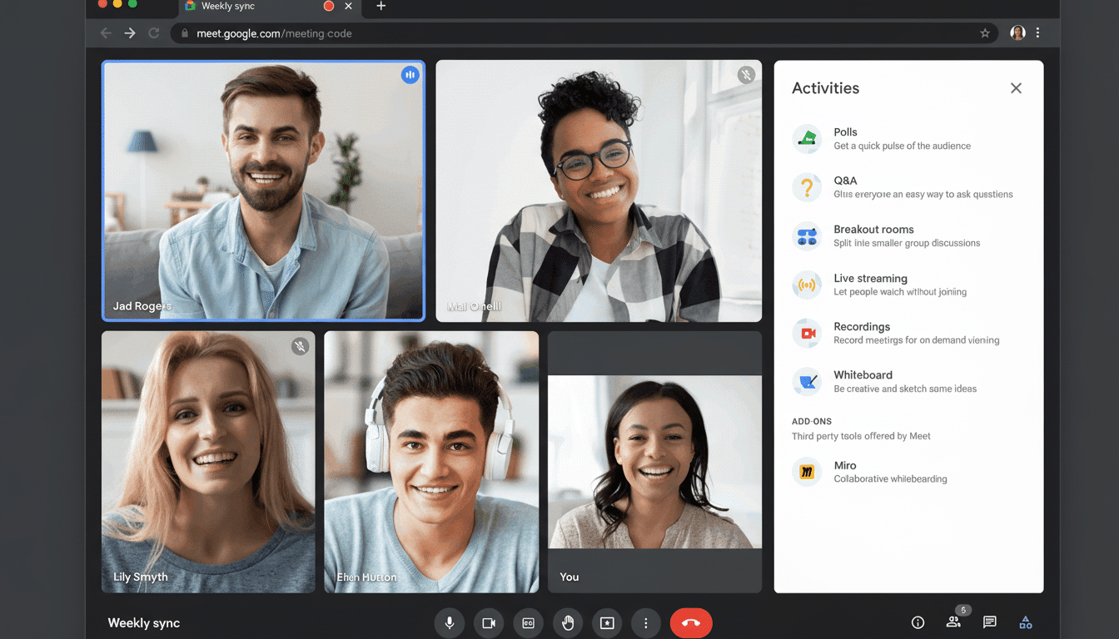1119x639 pixels.
Task: Raise your hand
Action: pos(568,622)
